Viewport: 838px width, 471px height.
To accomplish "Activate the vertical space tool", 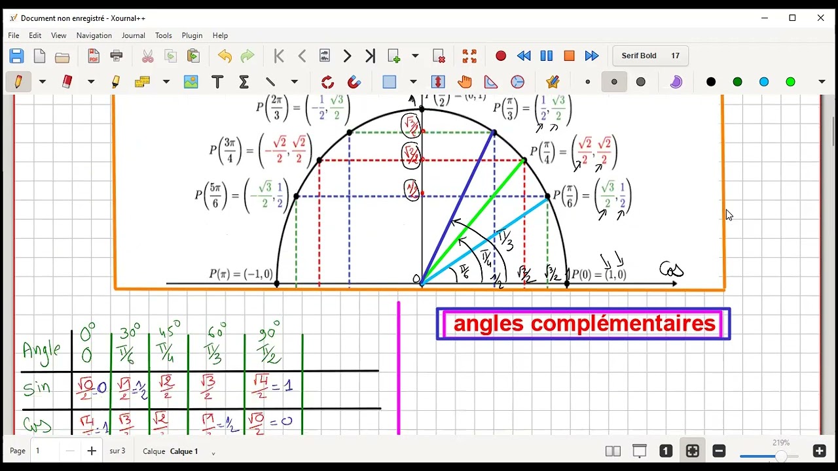I will (x=438, y=82).
